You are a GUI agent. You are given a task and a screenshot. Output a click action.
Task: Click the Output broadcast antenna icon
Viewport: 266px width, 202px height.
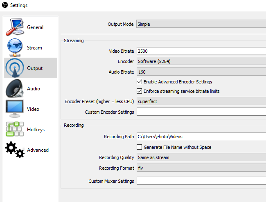click(14, 68)
